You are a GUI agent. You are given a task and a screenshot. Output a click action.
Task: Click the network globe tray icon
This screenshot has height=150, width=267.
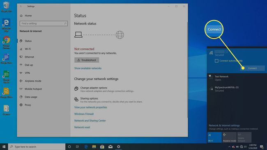pos(241,147)
